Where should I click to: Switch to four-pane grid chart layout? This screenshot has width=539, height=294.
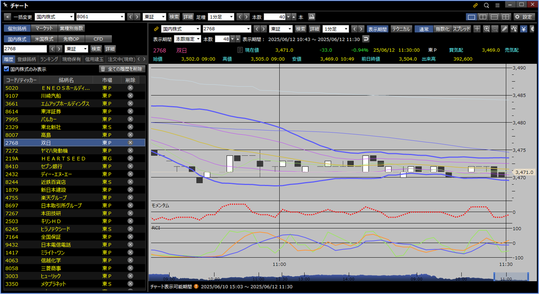[x=506, y=17]
